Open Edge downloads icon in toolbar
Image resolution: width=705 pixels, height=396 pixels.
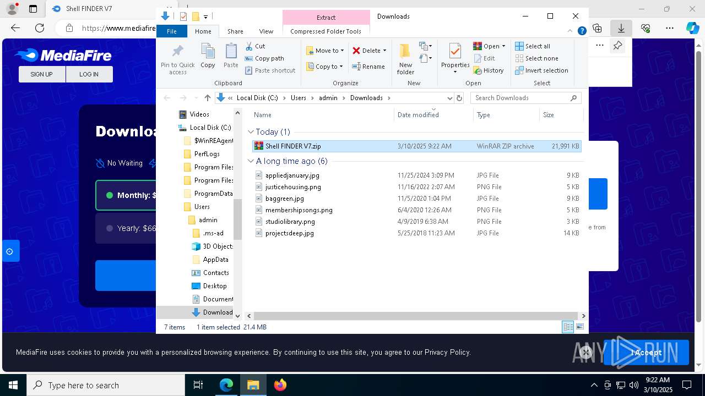click(x=621, y=28)
